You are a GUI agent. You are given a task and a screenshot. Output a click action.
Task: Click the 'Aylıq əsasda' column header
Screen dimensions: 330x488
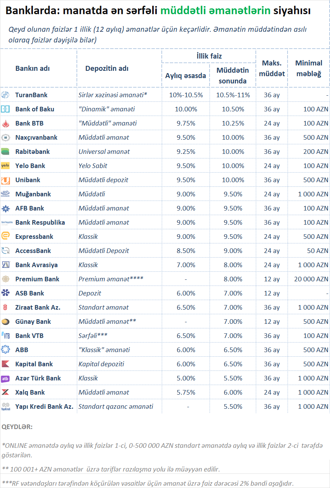point(185,76)
